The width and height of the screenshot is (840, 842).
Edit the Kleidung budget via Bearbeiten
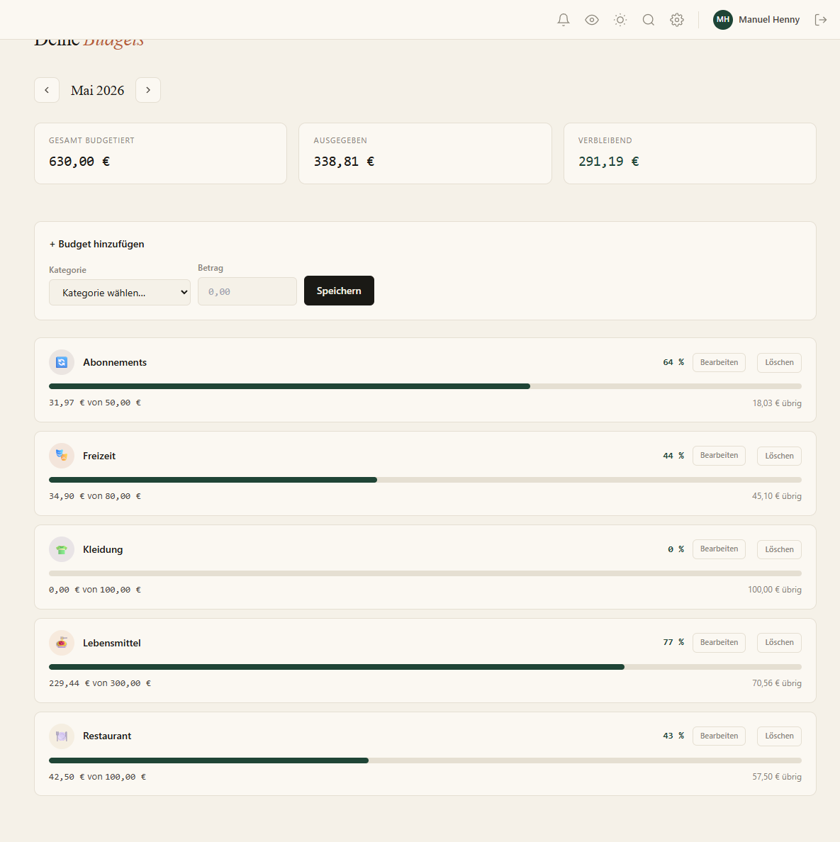coord(719,549)
